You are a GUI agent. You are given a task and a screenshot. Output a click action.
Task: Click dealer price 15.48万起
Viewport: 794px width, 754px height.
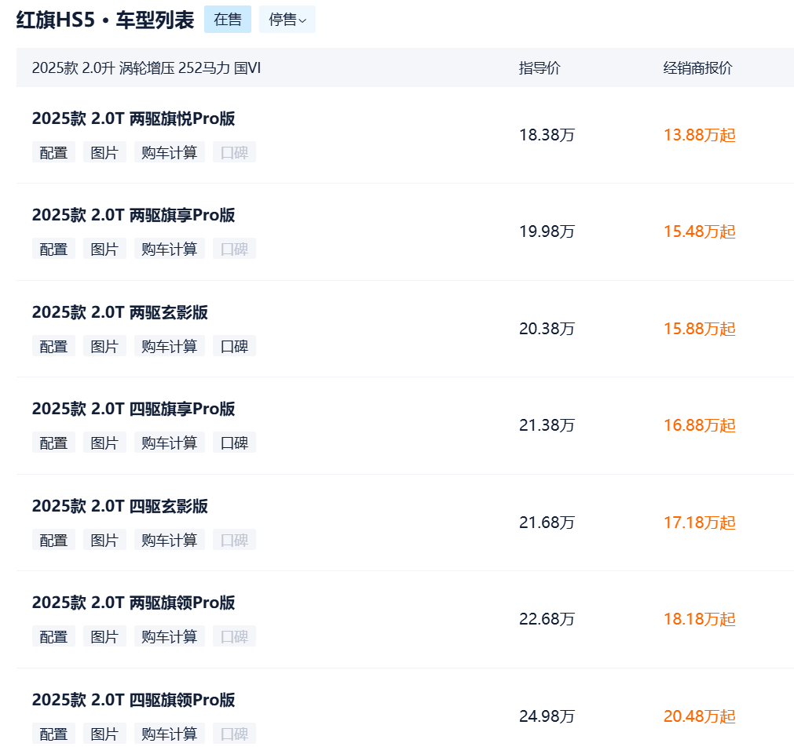[699, 231]
